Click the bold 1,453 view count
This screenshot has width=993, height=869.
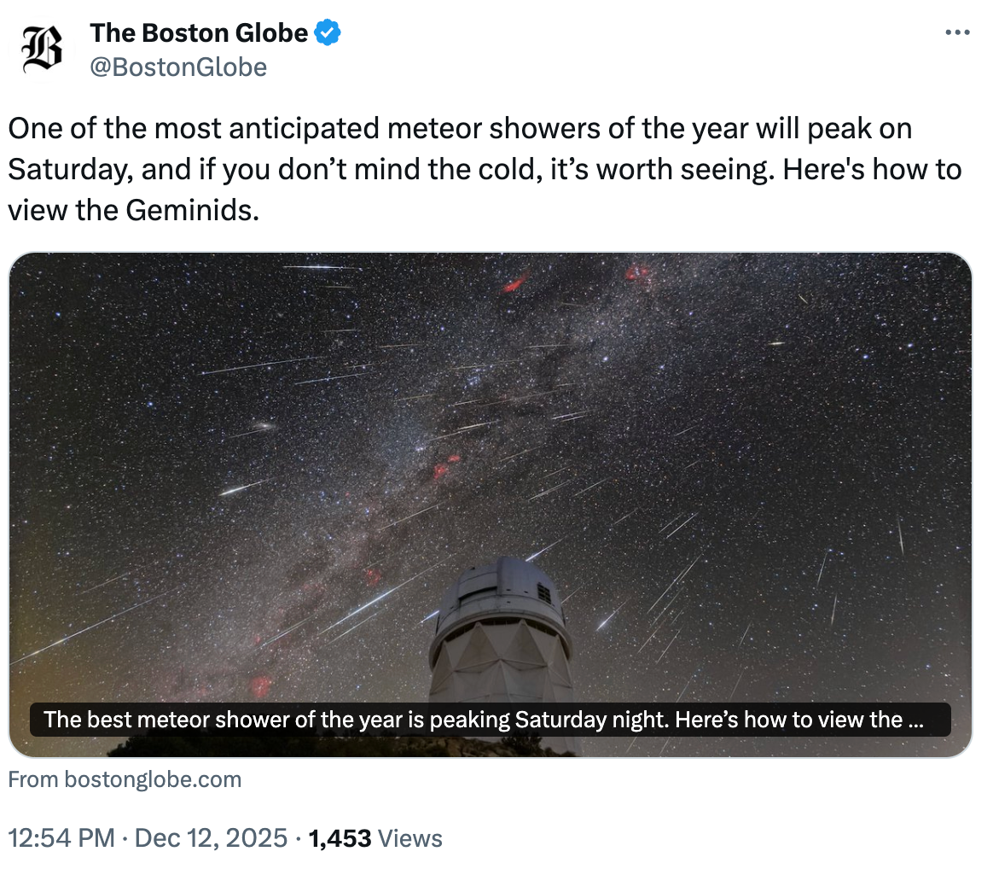(340, 838)
